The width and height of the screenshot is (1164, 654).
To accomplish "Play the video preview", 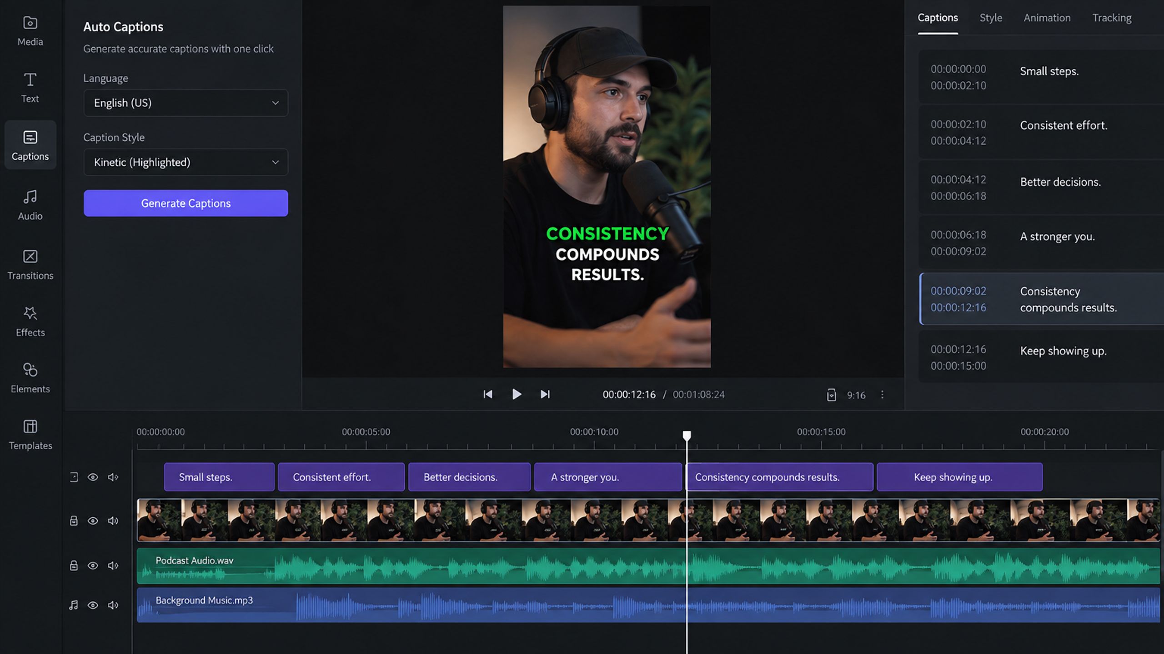I will 517,394.
